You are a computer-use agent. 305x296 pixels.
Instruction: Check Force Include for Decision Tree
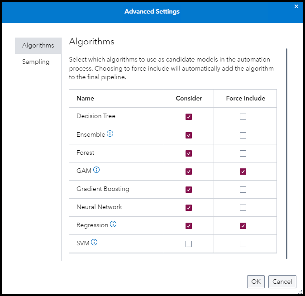(x=243, y=117)
